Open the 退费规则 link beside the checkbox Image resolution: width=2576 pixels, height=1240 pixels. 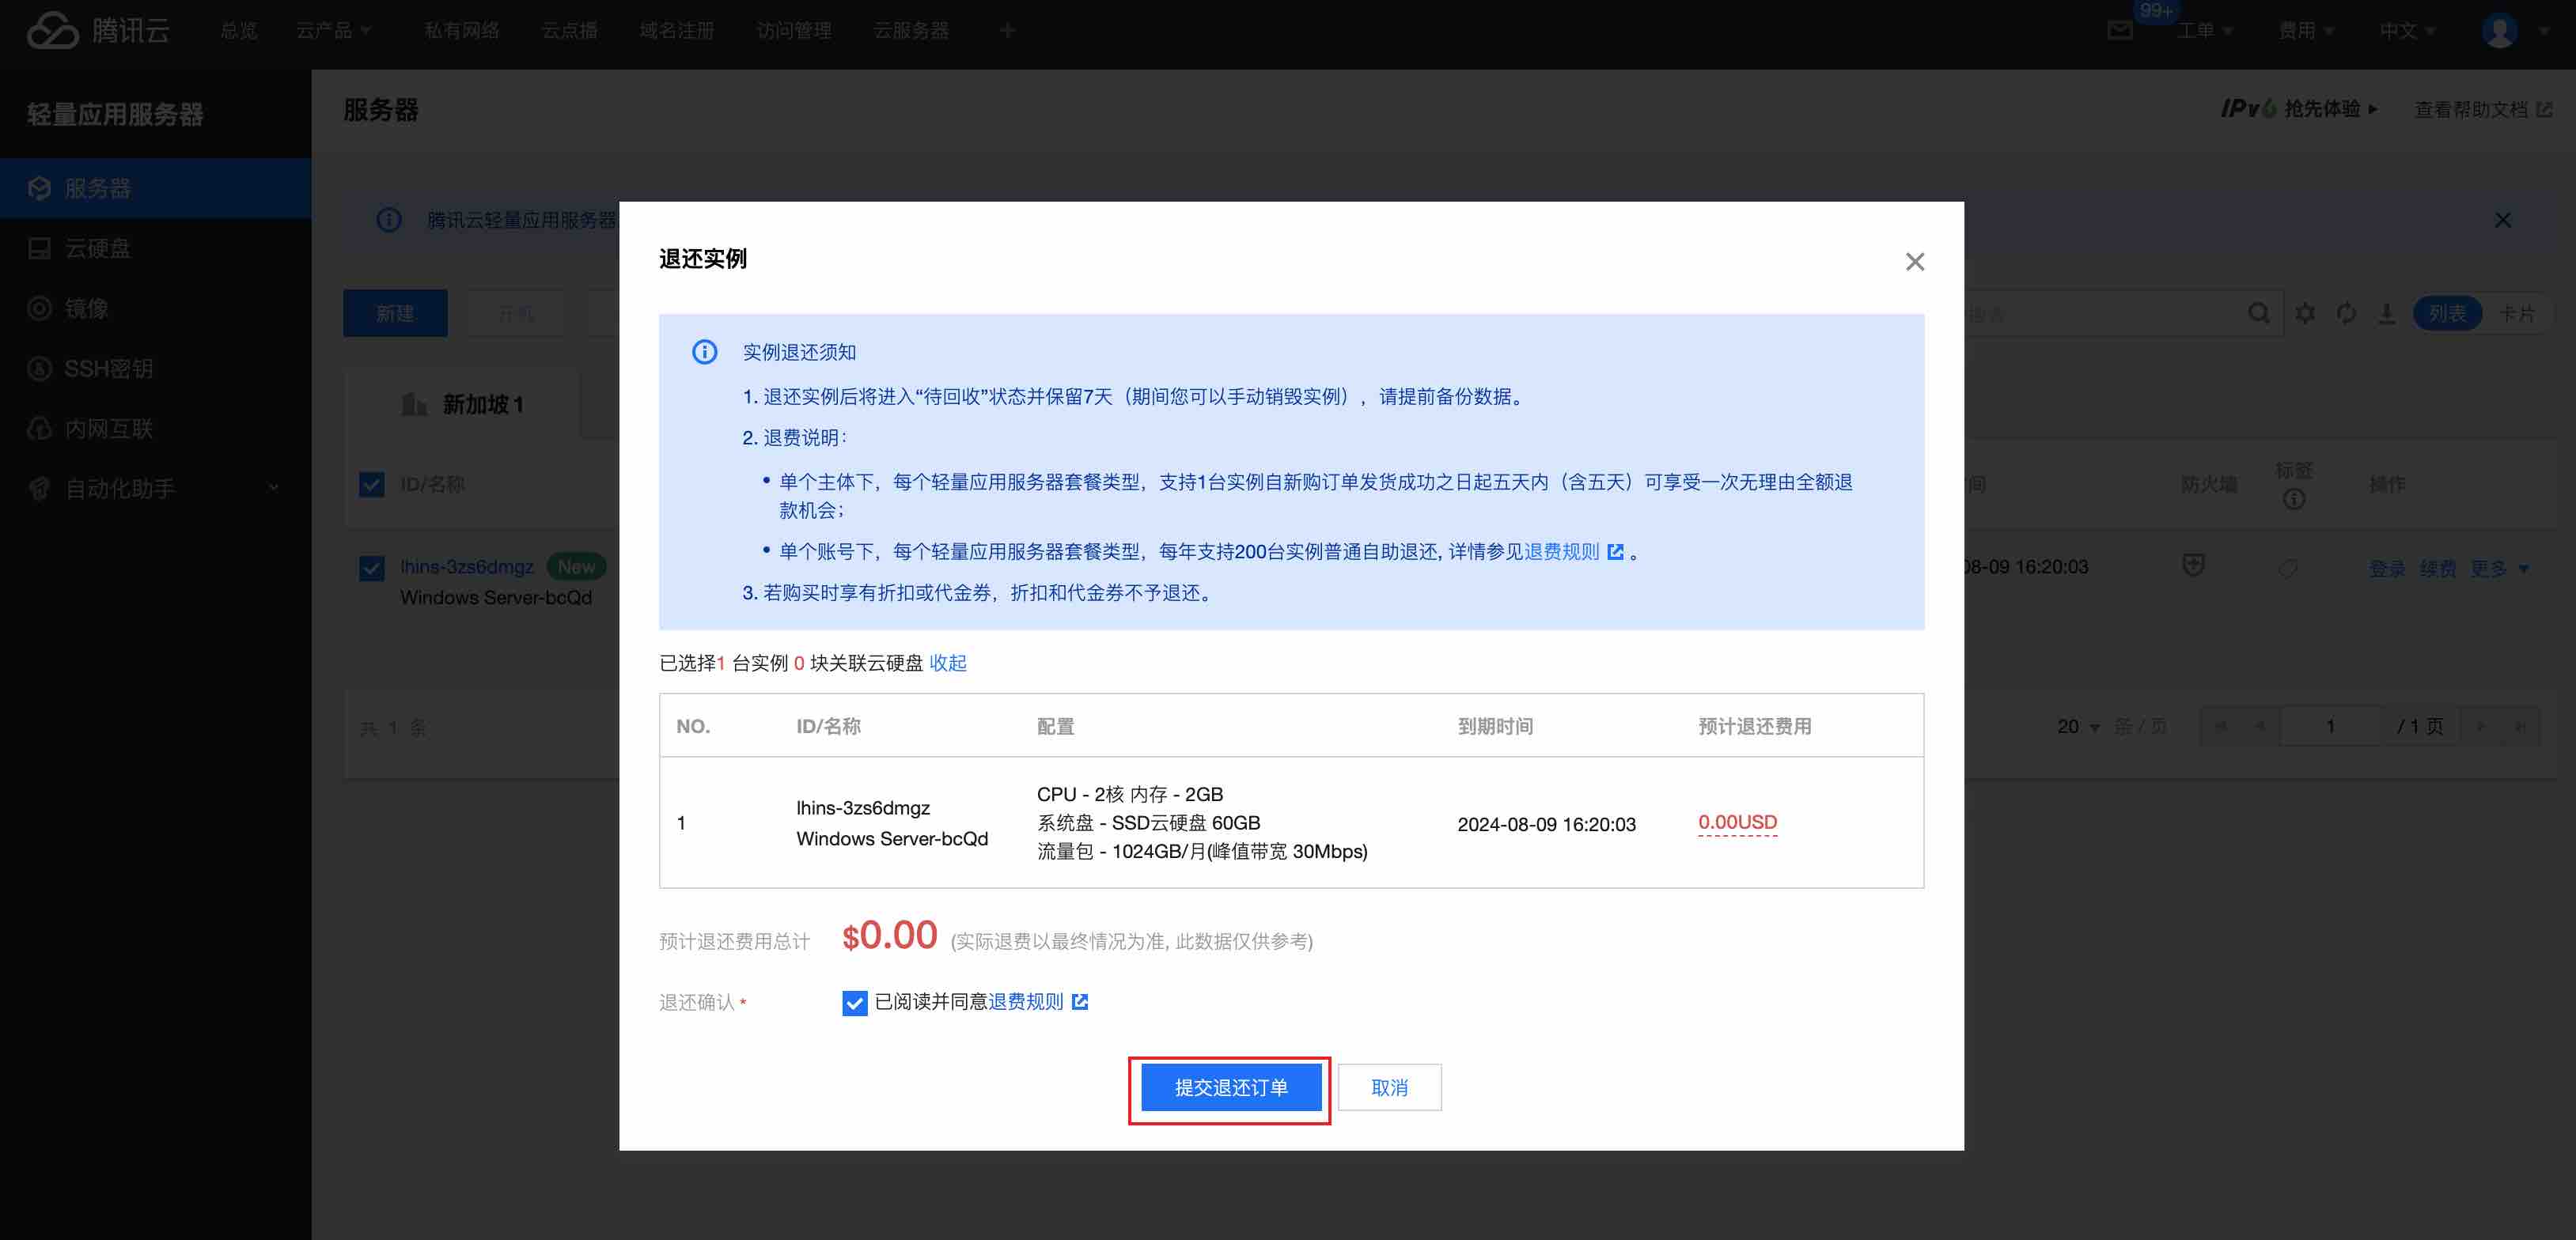[1025, 1001]
